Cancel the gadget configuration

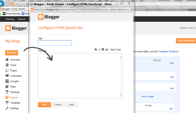[x=58, y=105]
